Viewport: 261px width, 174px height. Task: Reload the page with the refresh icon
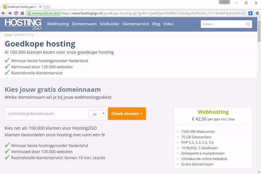(16, 13)
